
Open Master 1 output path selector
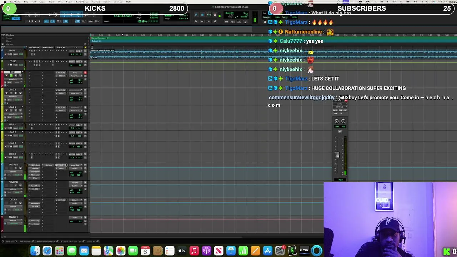[x=75, y=217]
